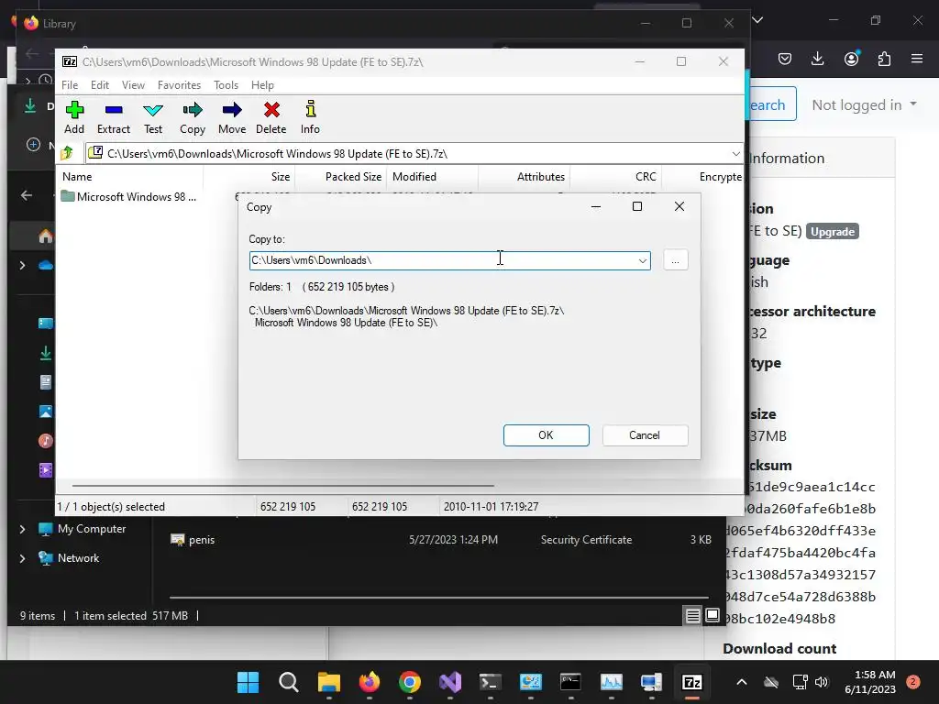
Task: Open Firefox application menu
Action: pyautogui.click(x=917, y=59)
